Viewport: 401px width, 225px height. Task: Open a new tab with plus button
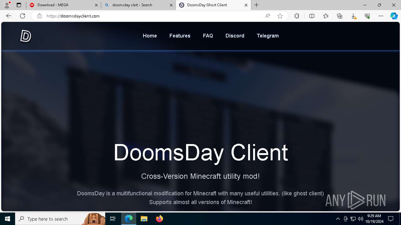click(x=257, y=5)
